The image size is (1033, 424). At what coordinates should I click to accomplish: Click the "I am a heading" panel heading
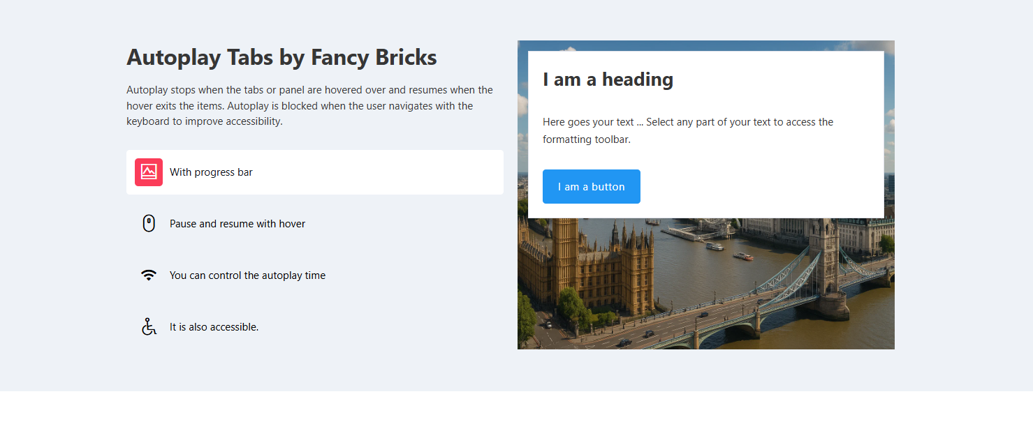(x=608, y=79)
